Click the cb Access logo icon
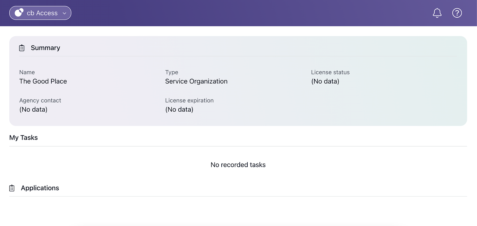Viewport: 477px width, 226px height. click(19, 13)
